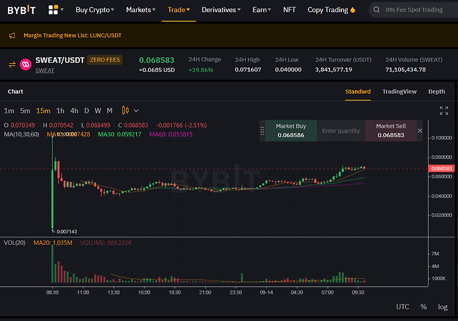458x321 pixels.
Task: Click the ZERO FEES badge
Action: click(105, 60)
